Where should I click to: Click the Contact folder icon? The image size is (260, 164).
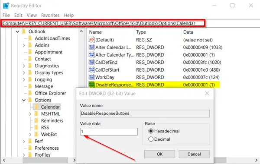[30, 59]
